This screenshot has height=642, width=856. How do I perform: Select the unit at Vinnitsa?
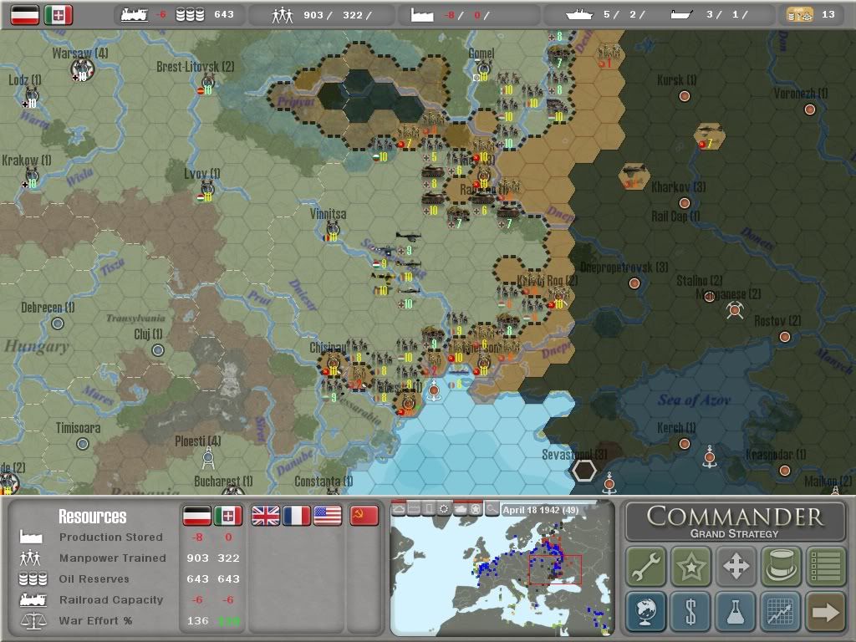(333, 231)
